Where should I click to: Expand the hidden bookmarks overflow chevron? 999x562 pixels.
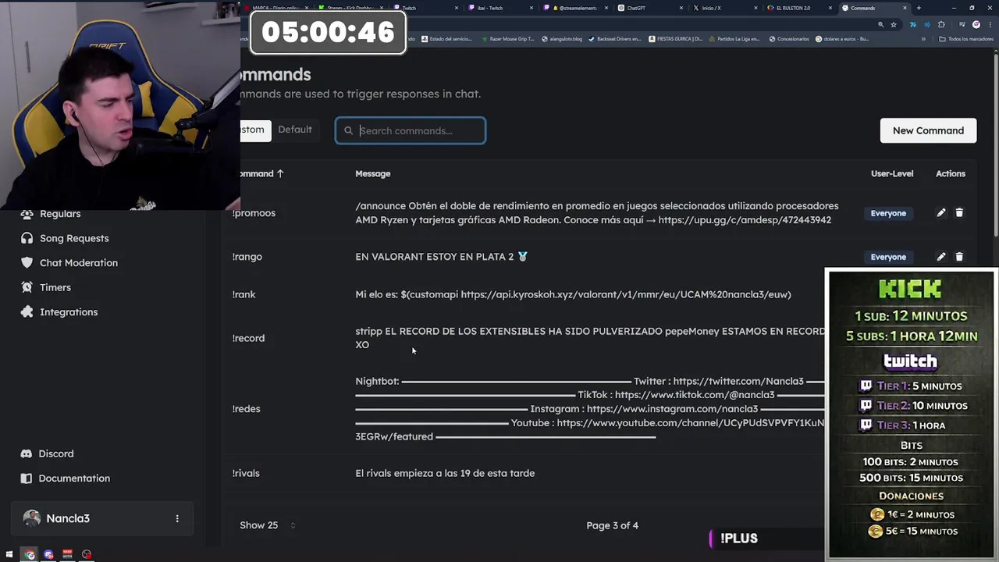(923, 39)
